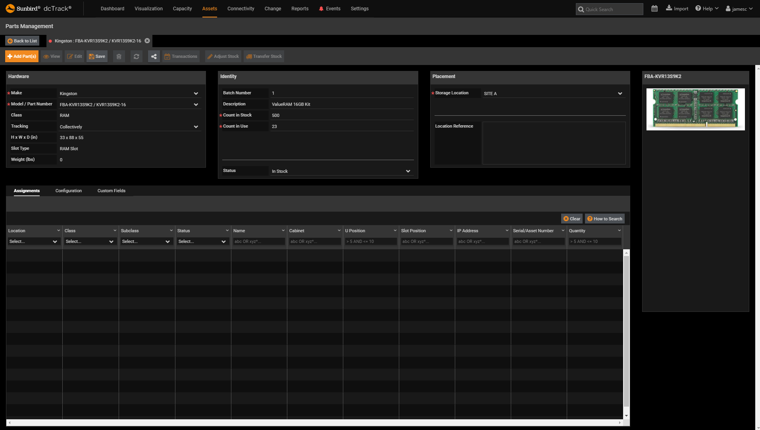Screen dimensions: 760x430
Task: Open the Reports menu
Action: click(300, 8)
